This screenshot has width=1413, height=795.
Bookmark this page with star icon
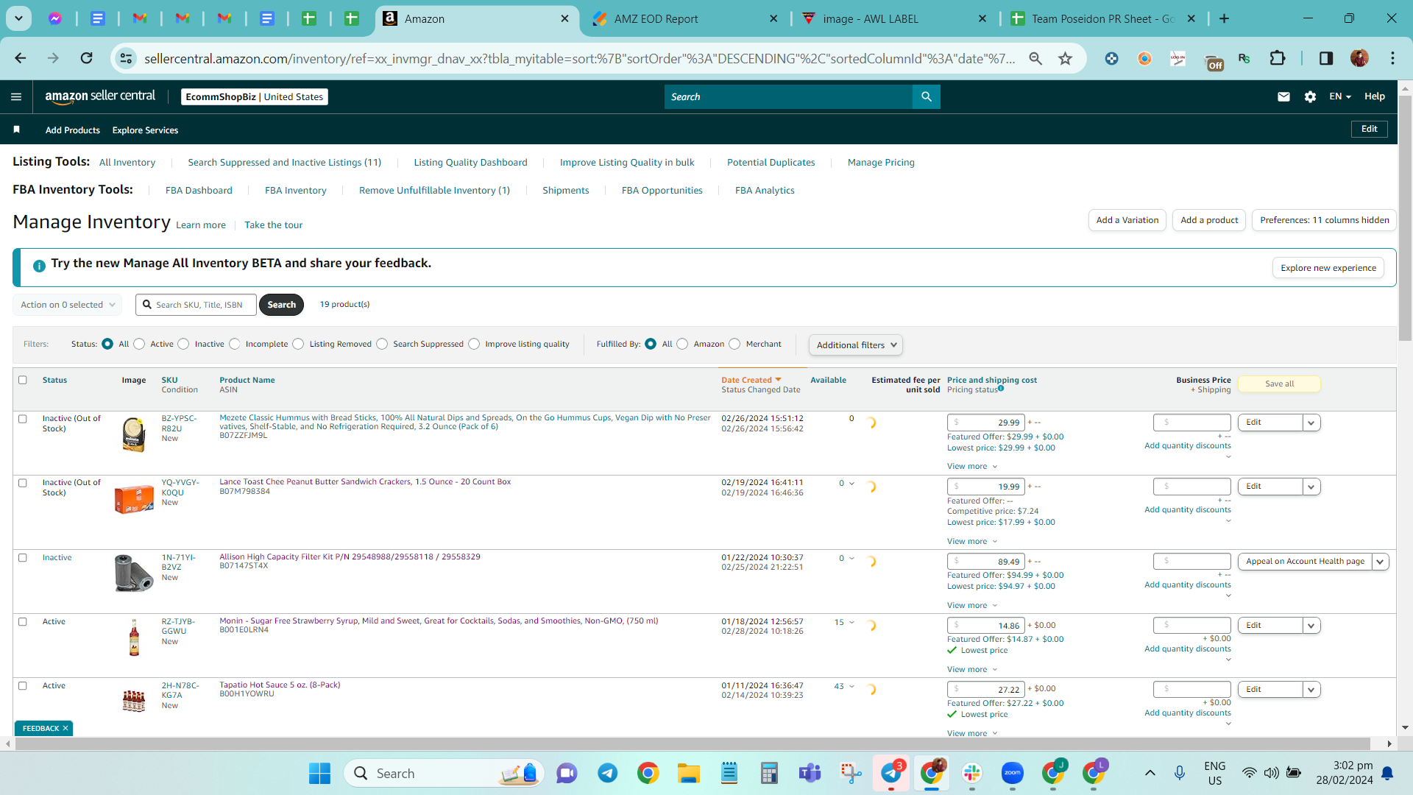1065,58
